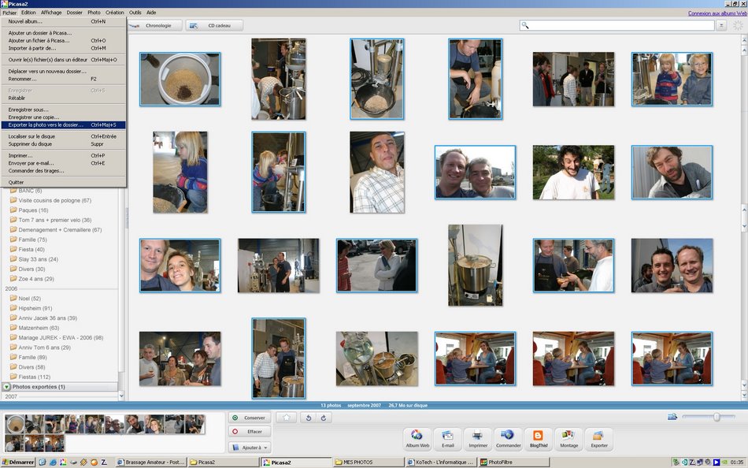Screen dimensions: 748x468
Task: Open the Edition menu
Action: tap(28, 13)
